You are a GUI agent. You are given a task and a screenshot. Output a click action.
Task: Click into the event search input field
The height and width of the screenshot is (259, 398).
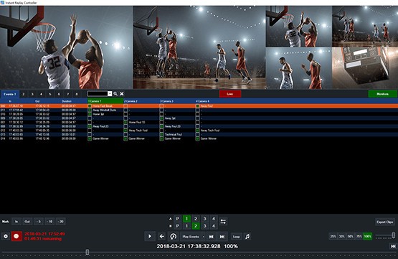tap(98, 94)
